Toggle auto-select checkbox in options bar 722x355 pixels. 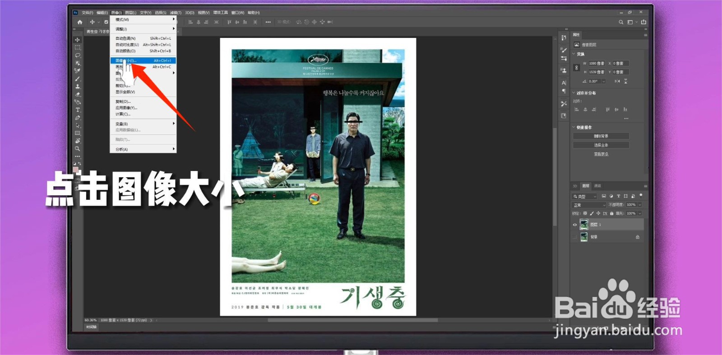point(106,22)
